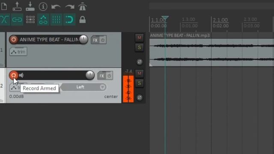Arm record on ANIME TYPE BEAT track
Screen dimensions: 274x154
[x=14, y=40]
